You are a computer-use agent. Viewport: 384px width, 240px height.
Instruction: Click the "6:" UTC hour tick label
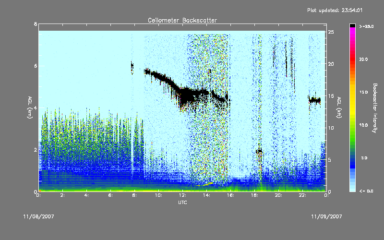(111, 195)
